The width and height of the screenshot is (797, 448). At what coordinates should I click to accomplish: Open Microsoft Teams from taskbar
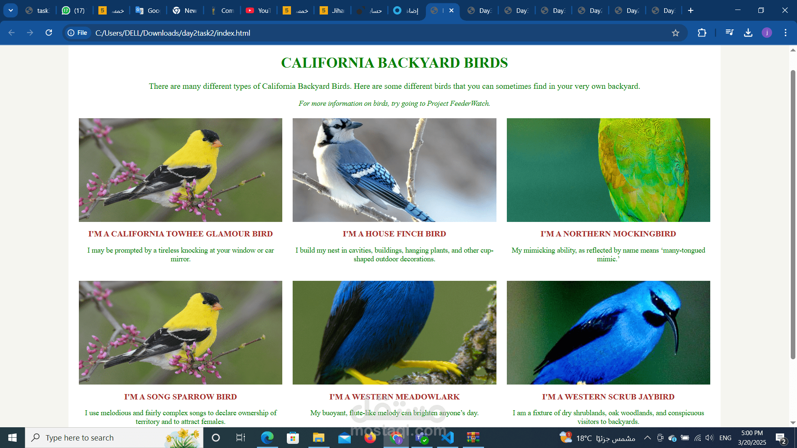pos(422,438)
